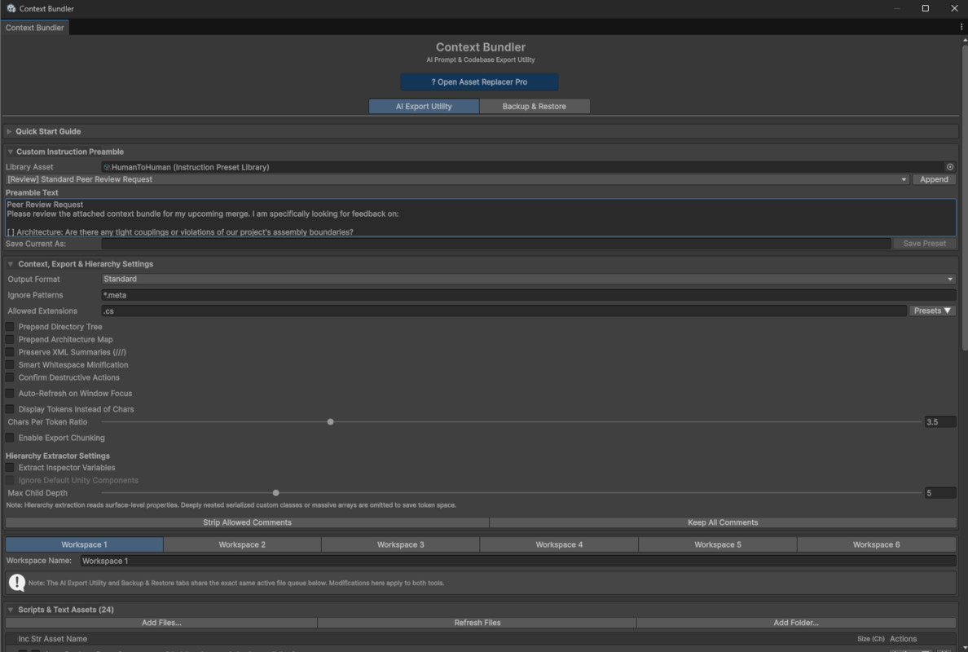This screenshot has height=652, width=968.
Task: Open the Allowed Extensions Presets dropdown
Action: 932,311
